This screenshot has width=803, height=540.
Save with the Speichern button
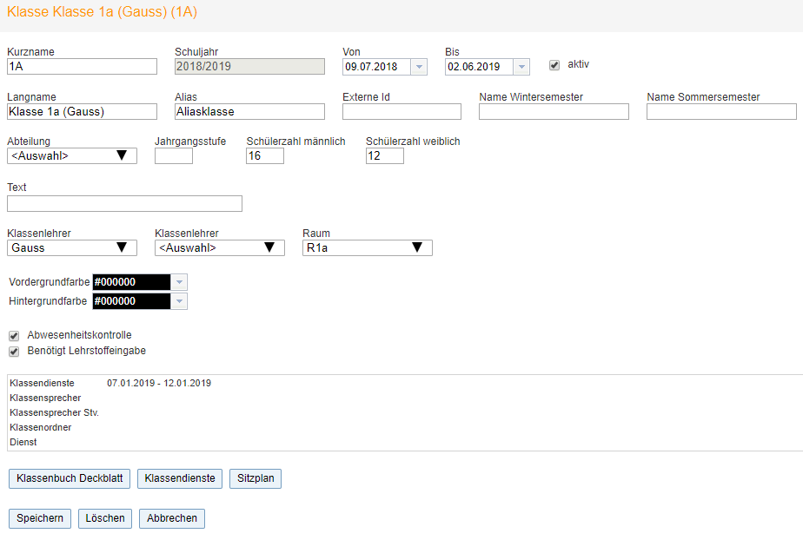(40, 518)
